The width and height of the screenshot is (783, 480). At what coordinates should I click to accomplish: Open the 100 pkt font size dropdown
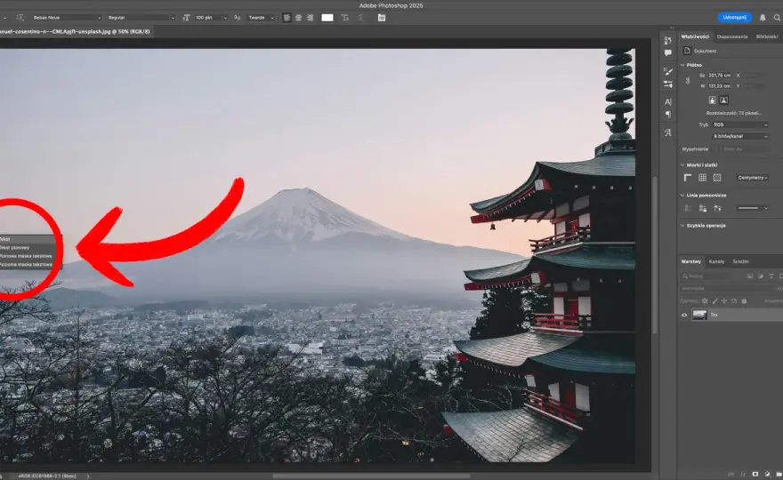click(x=211, y=18)
